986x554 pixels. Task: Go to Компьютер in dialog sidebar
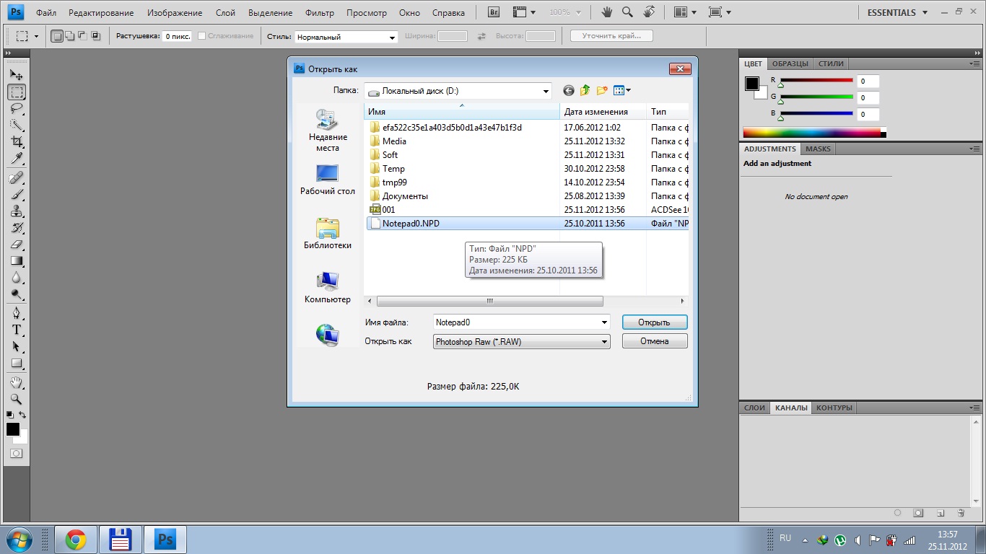328,288
